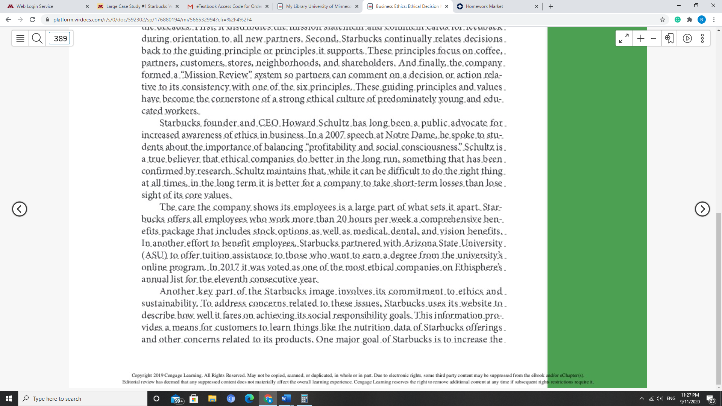Open Cortana from the taskbar
This screenshot has height=406, width=722.
tap(157, 398)
